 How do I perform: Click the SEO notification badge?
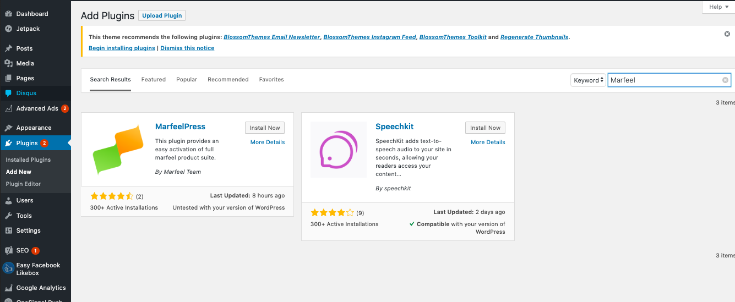tap(35, 250)
